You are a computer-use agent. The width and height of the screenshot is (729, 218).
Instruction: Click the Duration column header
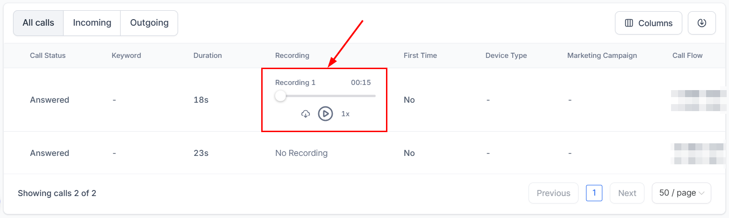[x=207, y=56]
